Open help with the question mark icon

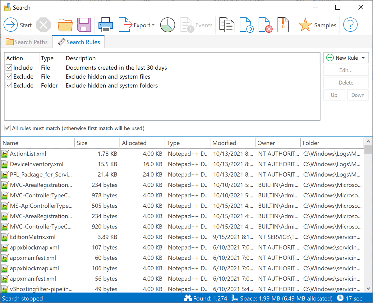[x=350, y=25]
